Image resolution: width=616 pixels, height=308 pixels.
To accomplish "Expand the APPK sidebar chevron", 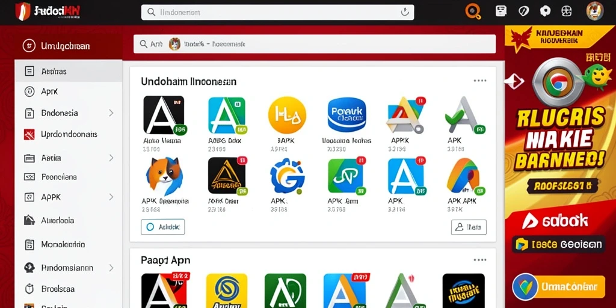I will coord(111,197).
